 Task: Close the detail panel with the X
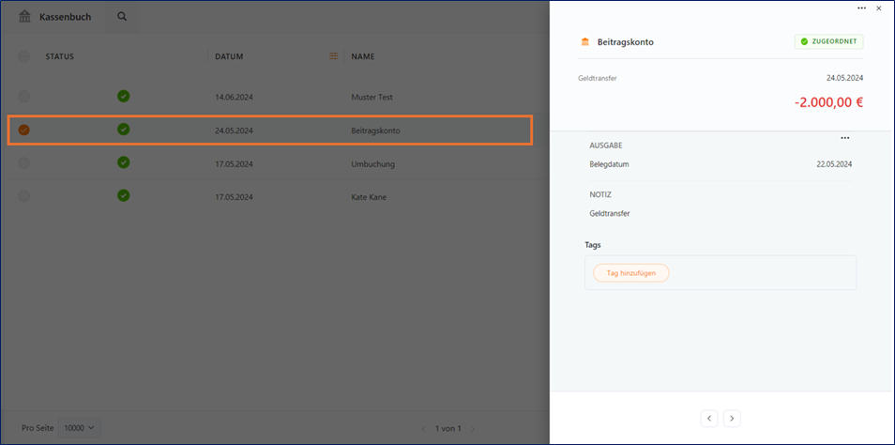tap(878, 8)
